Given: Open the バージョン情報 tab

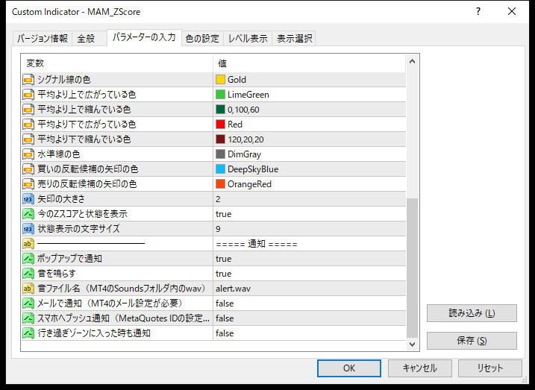Looking at the screenshot, I should (43, 38).
